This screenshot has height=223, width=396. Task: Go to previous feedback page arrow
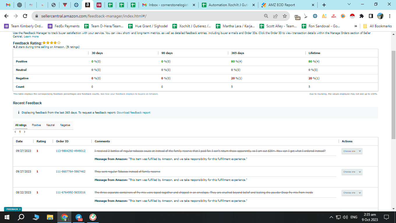(x=15, y=132)
